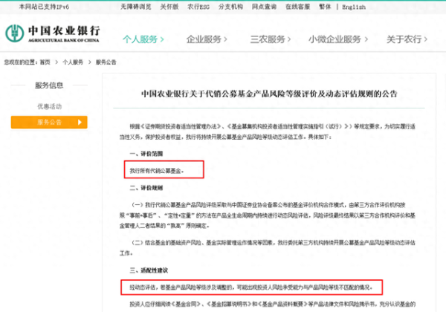Open 在线客服 online customer service
This screenshot has width=446, height=312.
coord(297,7)
